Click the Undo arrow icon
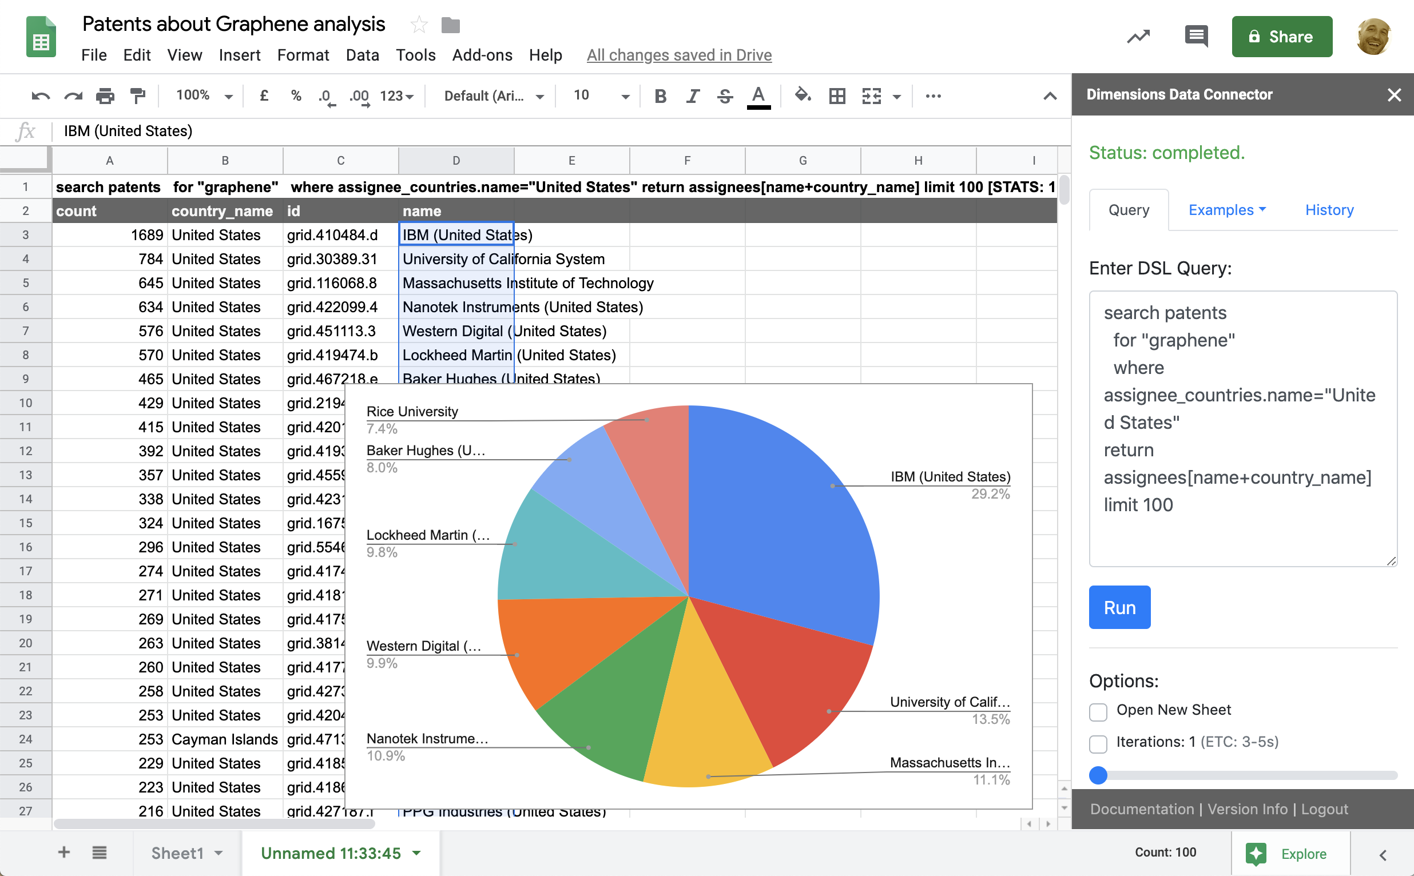Viewport: 1414px width, 876px height. coord(40,96)
